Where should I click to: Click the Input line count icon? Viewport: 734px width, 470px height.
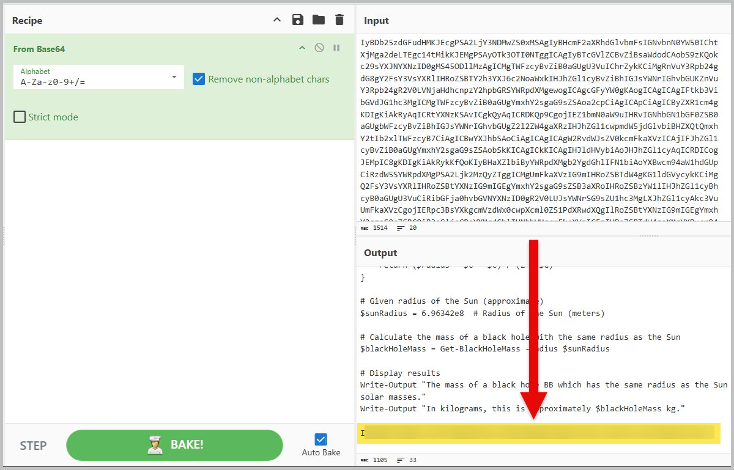(x=401, y=228)
